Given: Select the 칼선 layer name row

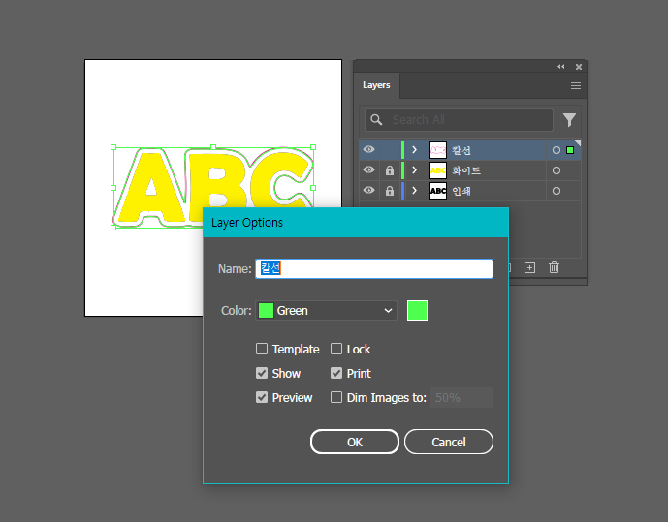Looking at the screenshot, I should 461,150.
